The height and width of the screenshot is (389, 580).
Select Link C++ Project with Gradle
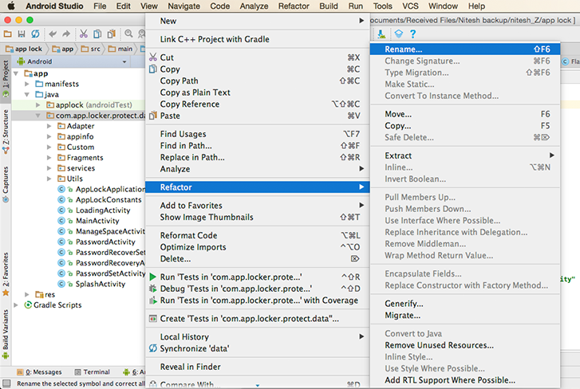click(258, 39)
